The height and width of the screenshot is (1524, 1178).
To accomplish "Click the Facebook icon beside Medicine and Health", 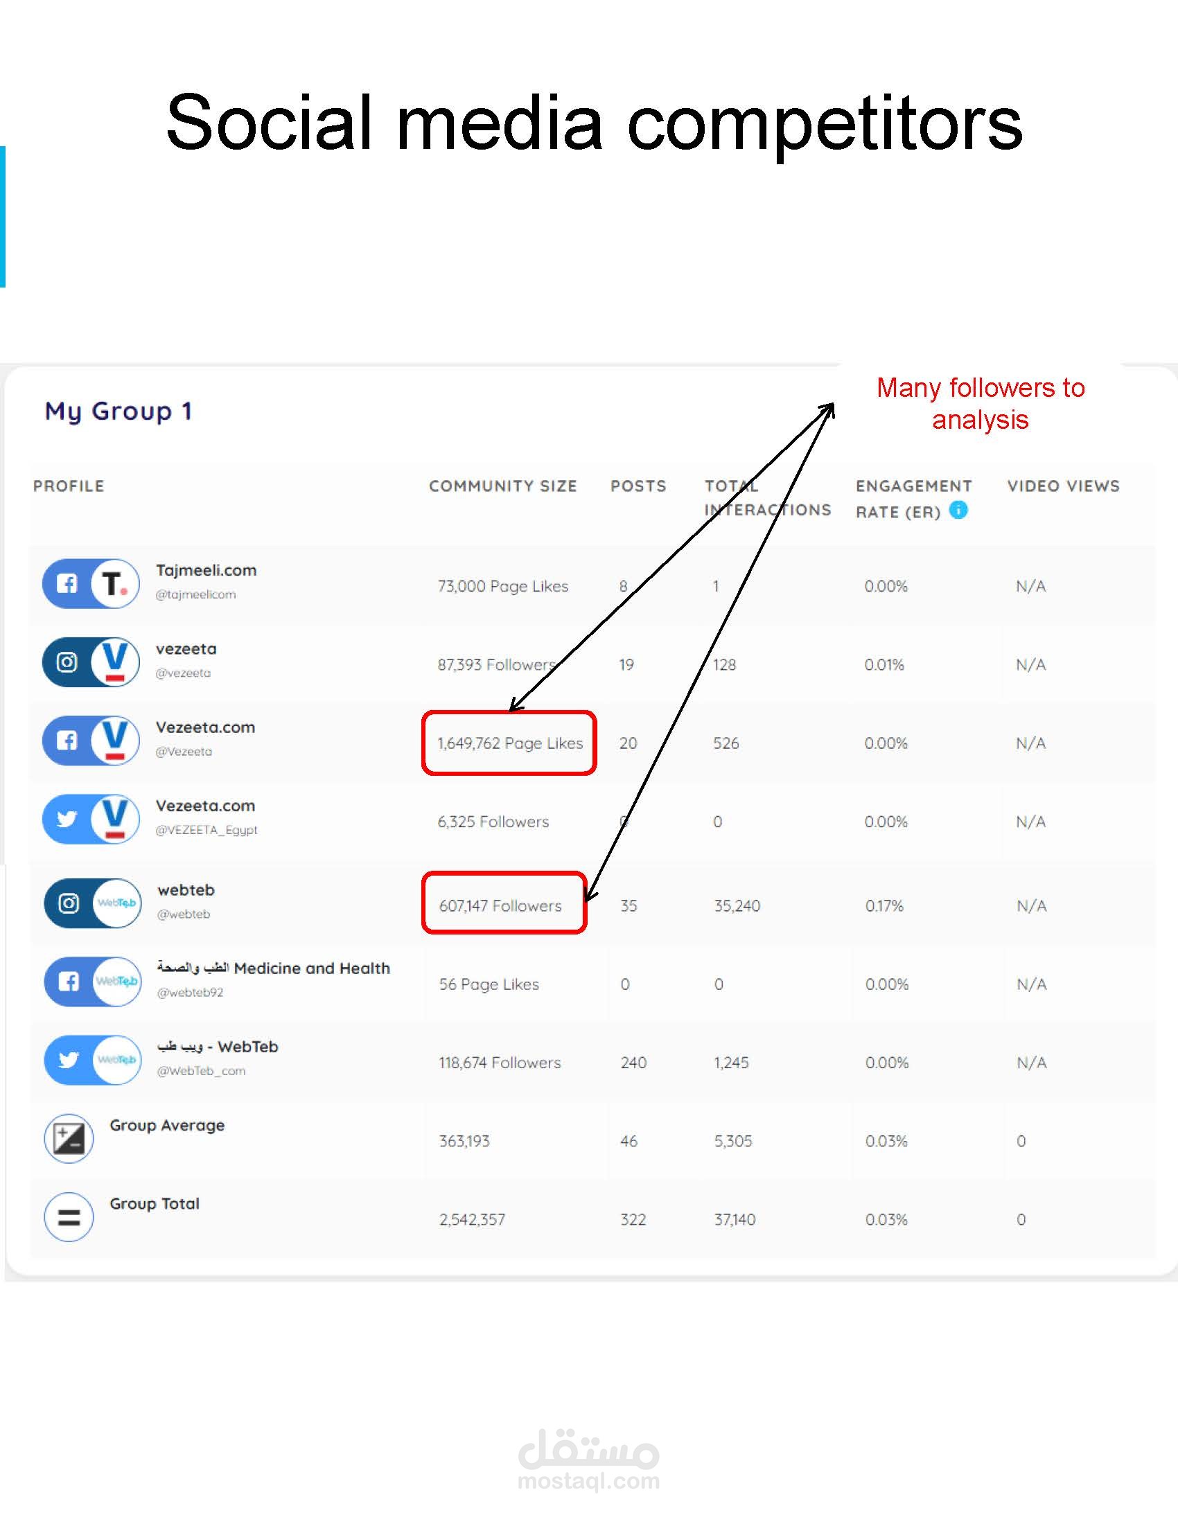I will coord(68,982).
